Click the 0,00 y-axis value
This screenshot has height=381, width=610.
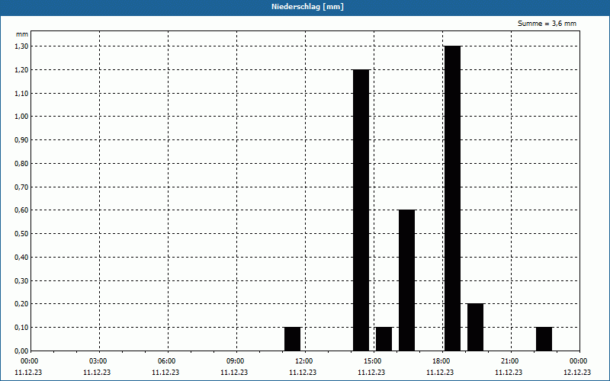[21, 351]
